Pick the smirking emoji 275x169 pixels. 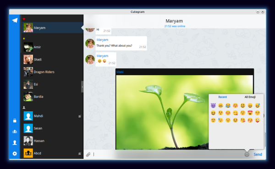pyautogui.click(x=257, y=113)
